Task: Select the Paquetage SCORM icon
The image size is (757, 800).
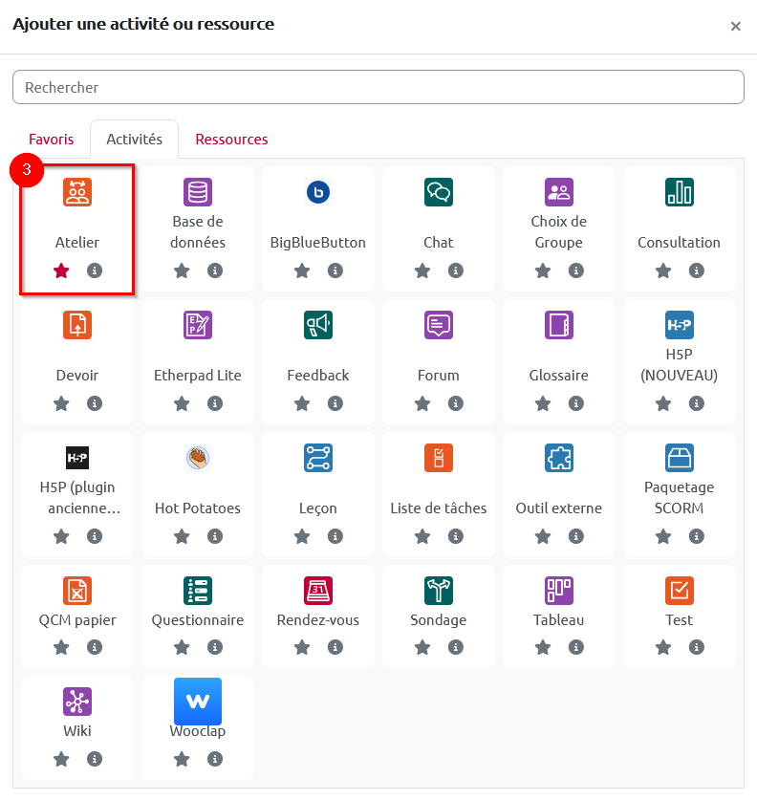Action: [x=680, y=458]
